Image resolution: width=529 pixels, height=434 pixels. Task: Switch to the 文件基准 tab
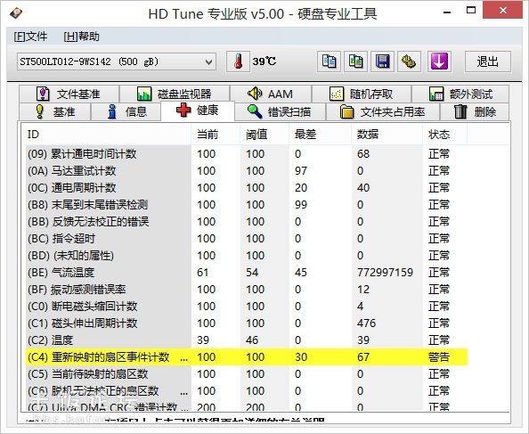[69, 94]
